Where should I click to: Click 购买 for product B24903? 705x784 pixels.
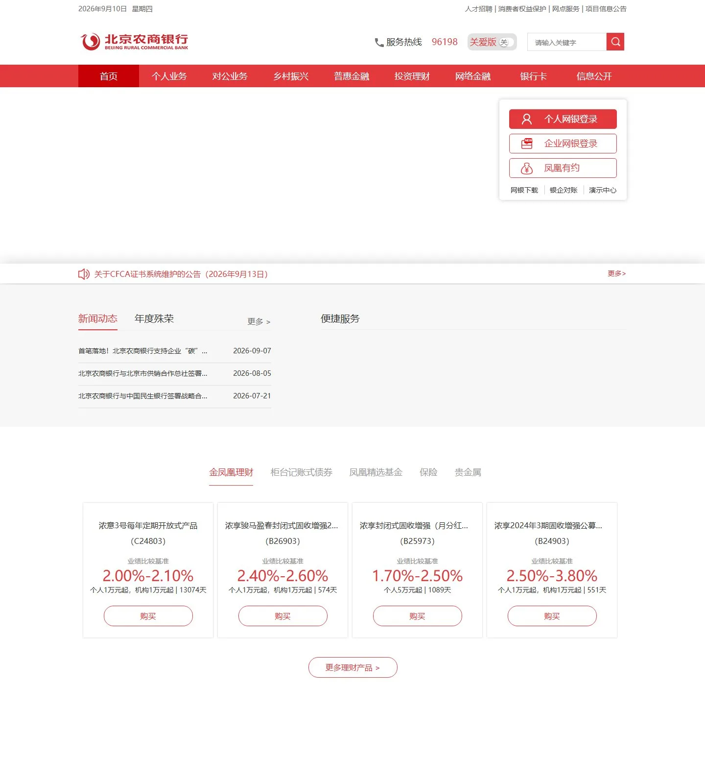(552, 616)
